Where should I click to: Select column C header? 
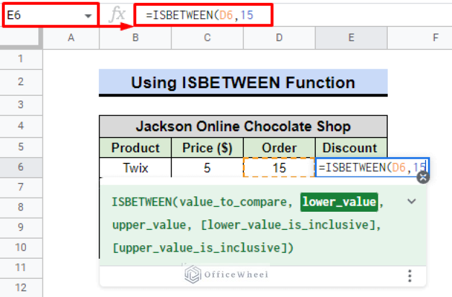(x=207, y=38)
